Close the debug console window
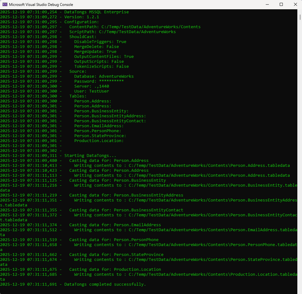Screen dimensions: 302x294 coord(295,4)
